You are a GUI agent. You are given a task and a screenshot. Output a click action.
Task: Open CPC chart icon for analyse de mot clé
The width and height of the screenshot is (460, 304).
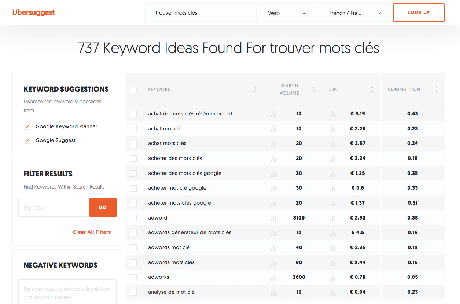332,292
